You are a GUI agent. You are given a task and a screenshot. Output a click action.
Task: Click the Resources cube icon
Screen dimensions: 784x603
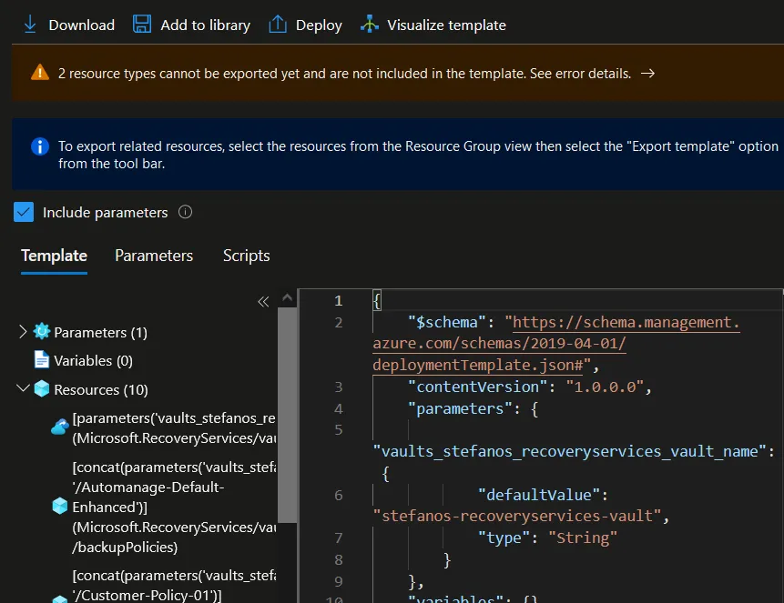point(42,388)
